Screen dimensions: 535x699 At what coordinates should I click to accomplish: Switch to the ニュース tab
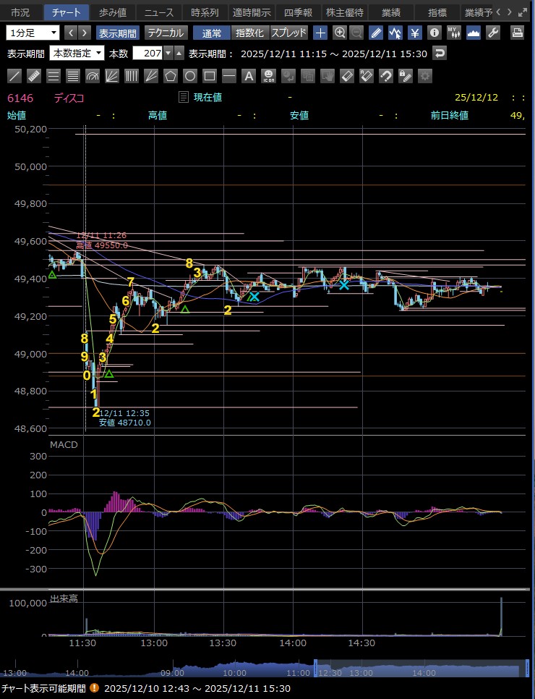[x=158, y=12]
